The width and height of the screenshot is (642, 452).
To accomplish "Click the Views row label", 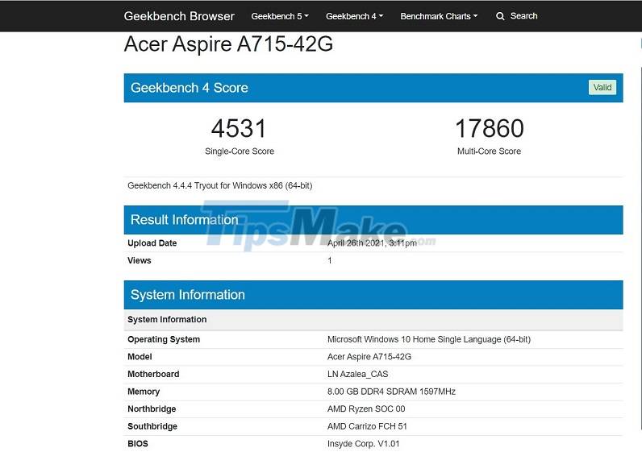I will (140, 260).
